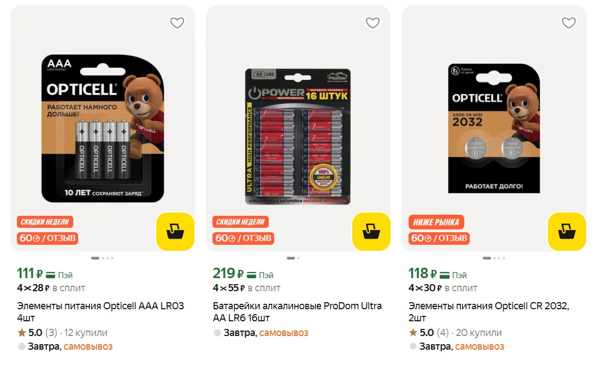Image resolution: width=597 pixels, height=371 pixels.
Task: Add ProDom Ultra AA 16шт to cart
Action: (x=371, y=232)
